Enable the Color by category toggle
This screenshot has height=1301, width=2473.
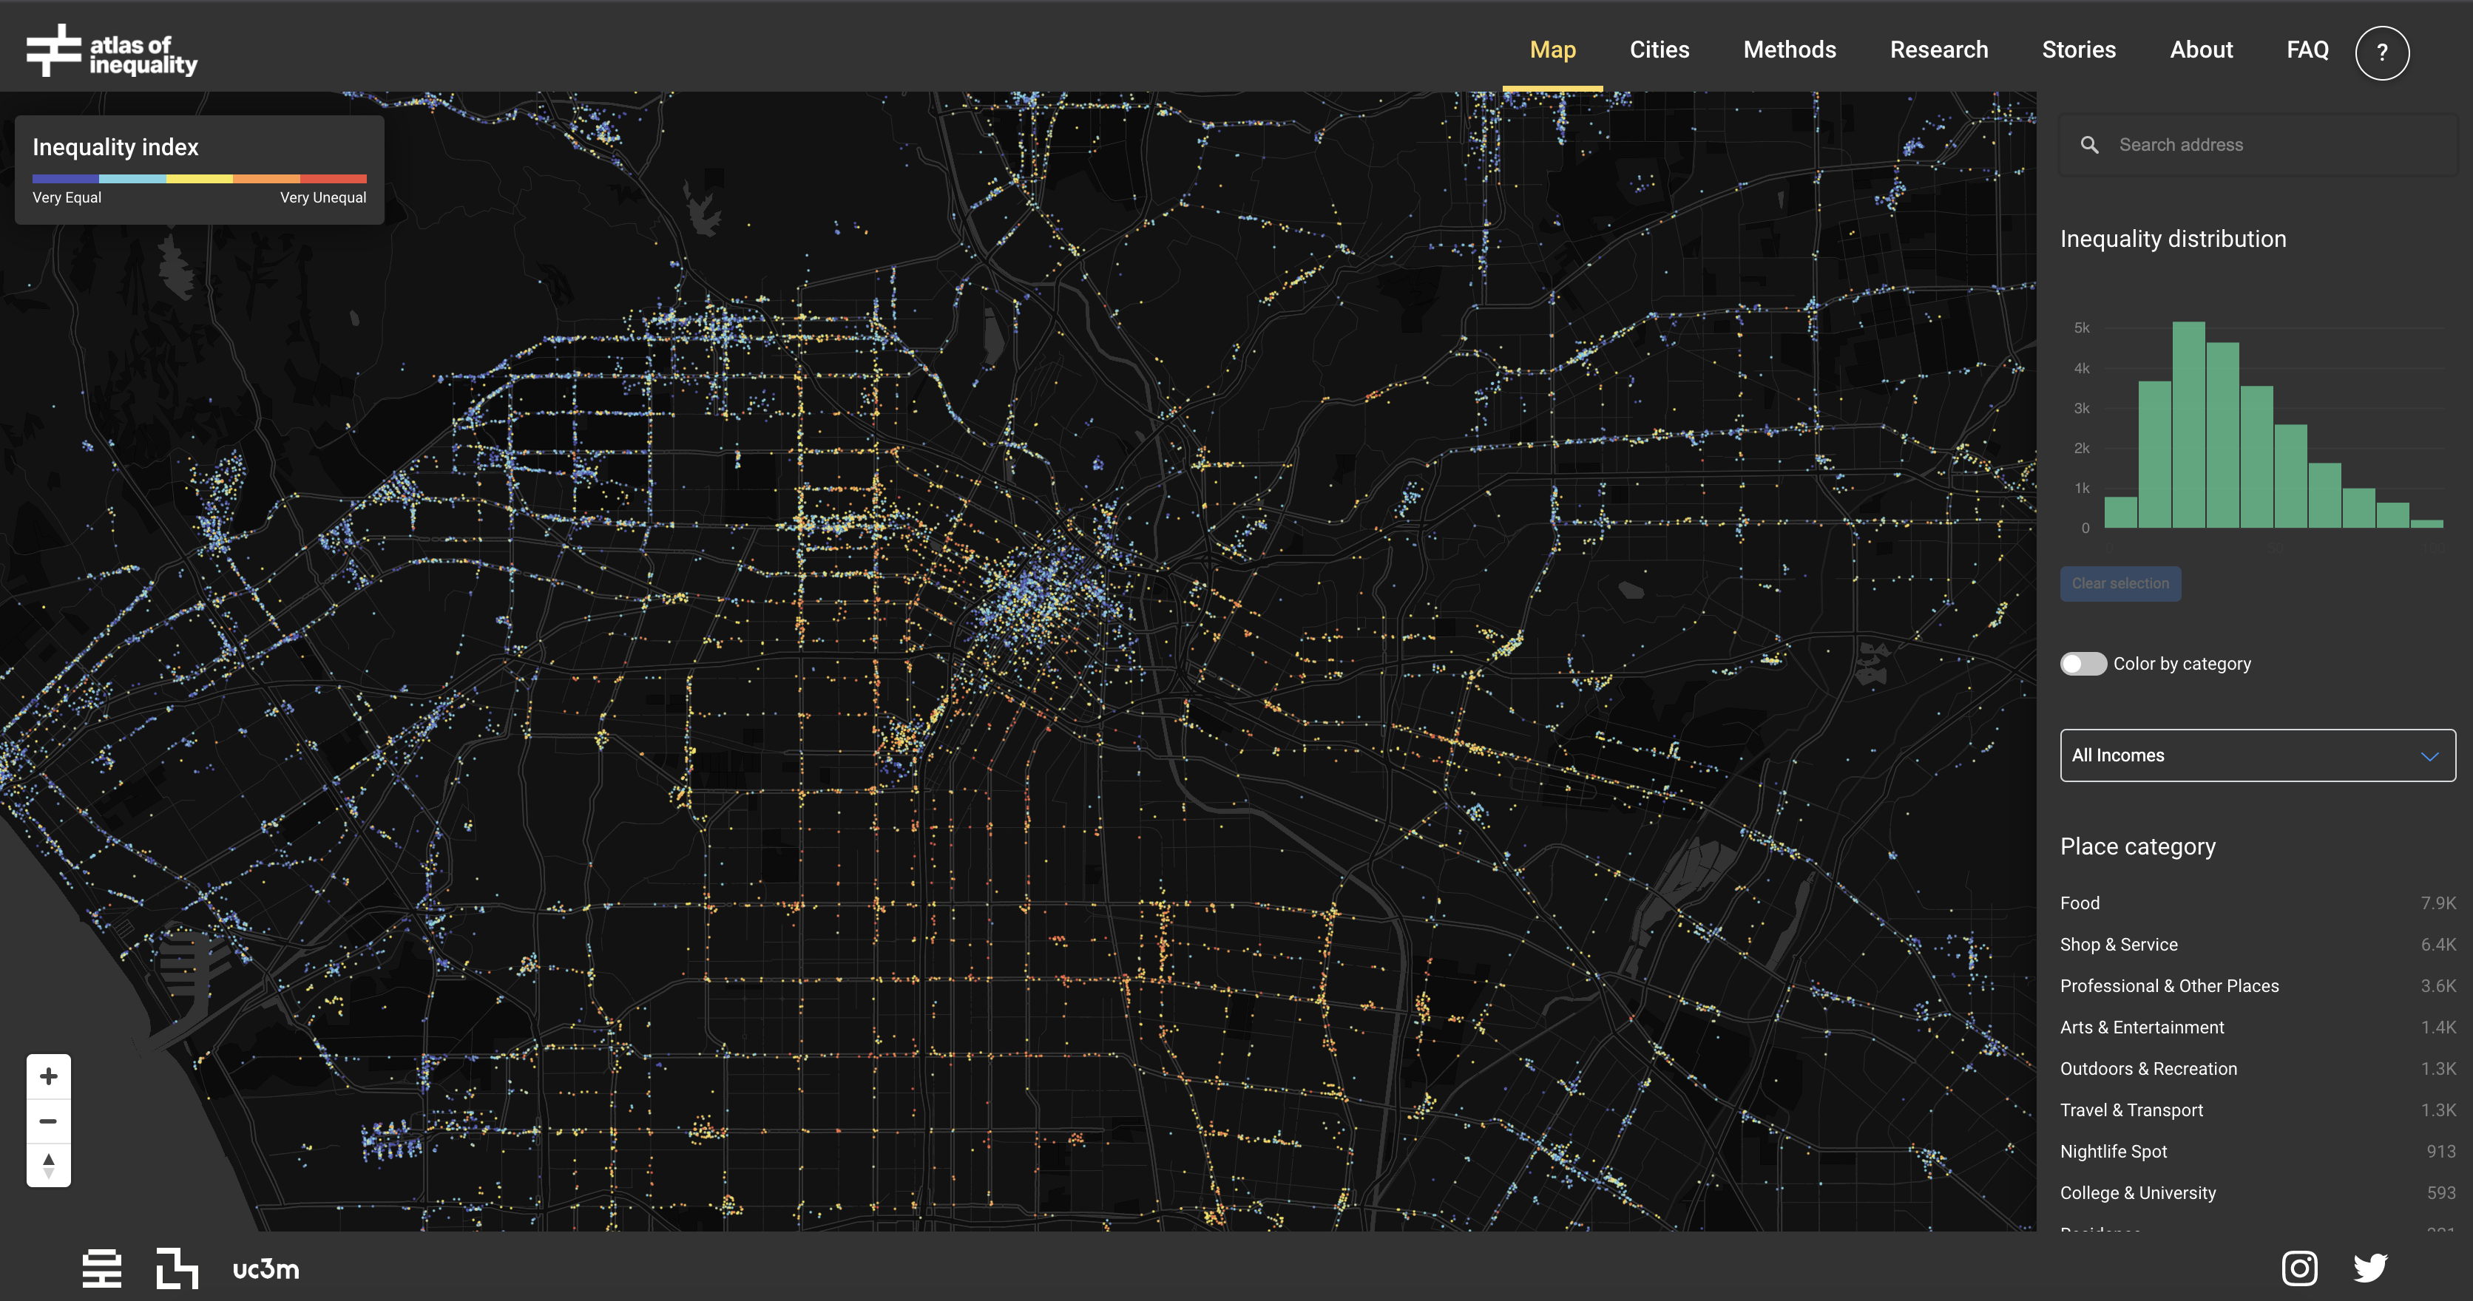point(2083,664)
